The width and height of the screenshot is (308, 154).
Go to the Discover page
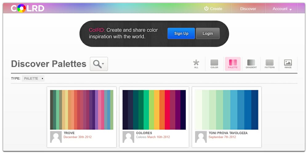coord(248,9)
